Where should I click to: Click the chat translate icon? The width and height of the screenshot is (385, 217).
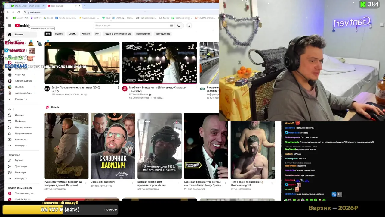334,194
